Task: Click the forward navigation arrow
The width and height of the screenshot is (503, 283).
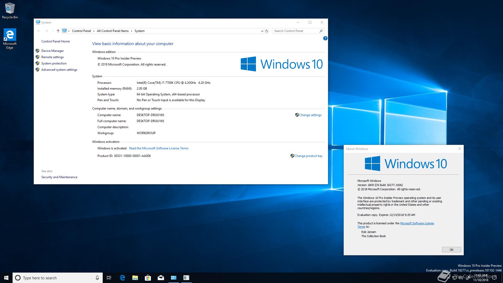Action: [x=46, y=31]
